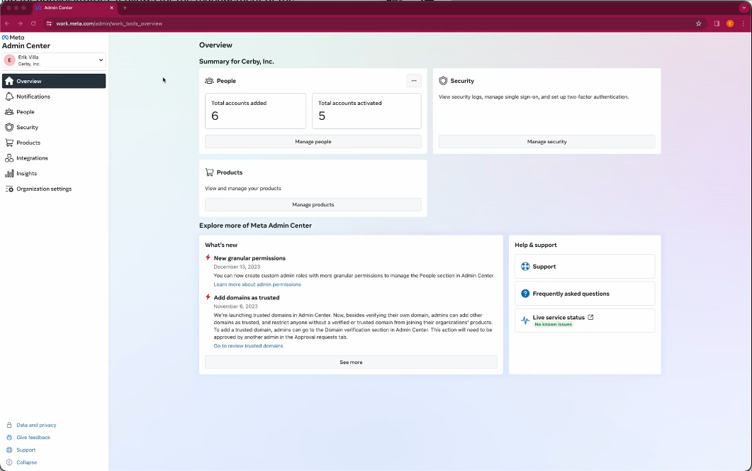Click Give feedback in the sidebar footer
The image size is (752, 471).
33,438
